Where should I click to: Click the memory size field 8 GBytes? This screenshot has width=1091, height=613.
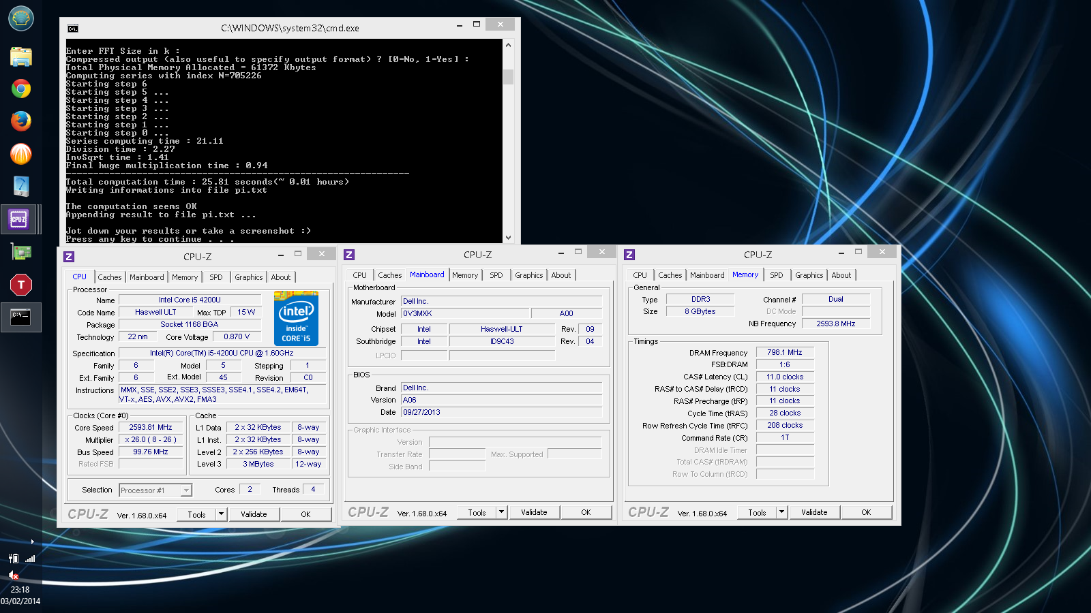700,311
